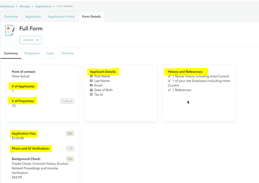Click the Default badge next to Properties

pos(67,101)
